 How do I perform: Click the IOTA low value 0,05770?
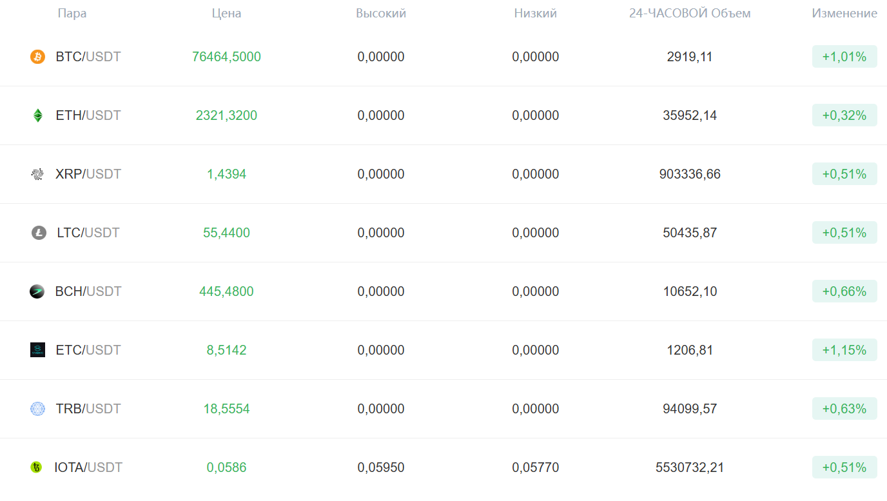point(536,467)
